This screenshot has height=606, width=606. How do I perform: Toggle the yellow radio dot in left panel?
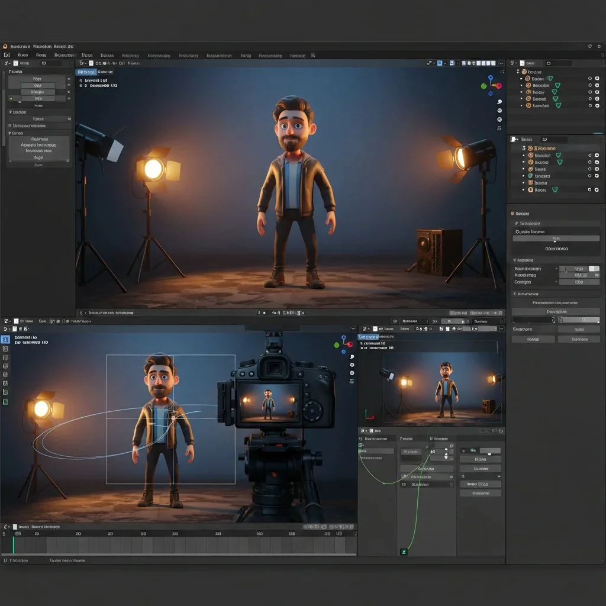(x=11, y=99)
